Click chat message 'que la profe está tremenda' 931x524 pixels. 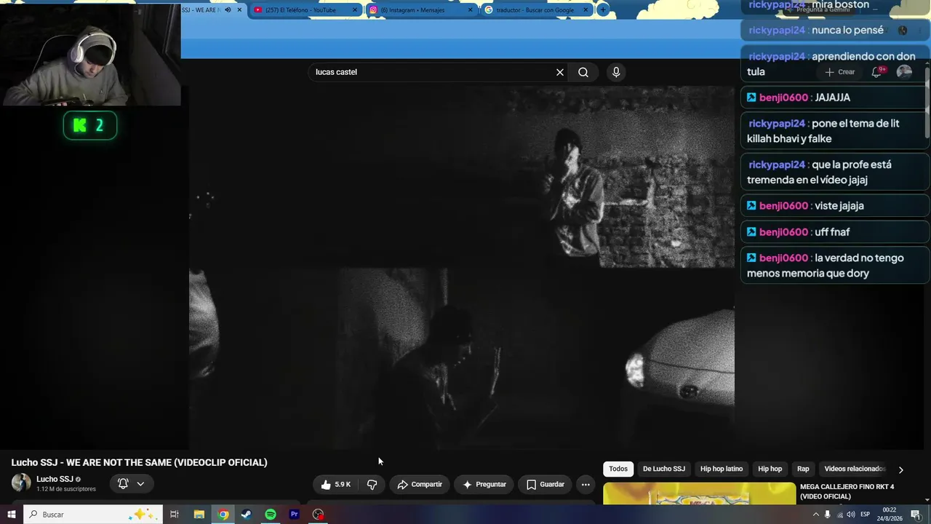pyautogui.click(x=835, y=172)
